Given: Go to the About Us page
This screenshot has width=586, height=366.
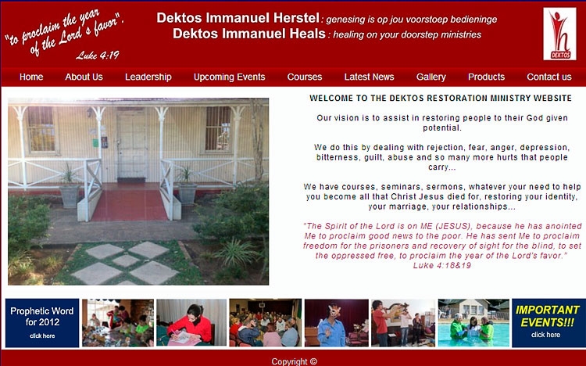Looking at the screenshot, I should pos(84,77).
